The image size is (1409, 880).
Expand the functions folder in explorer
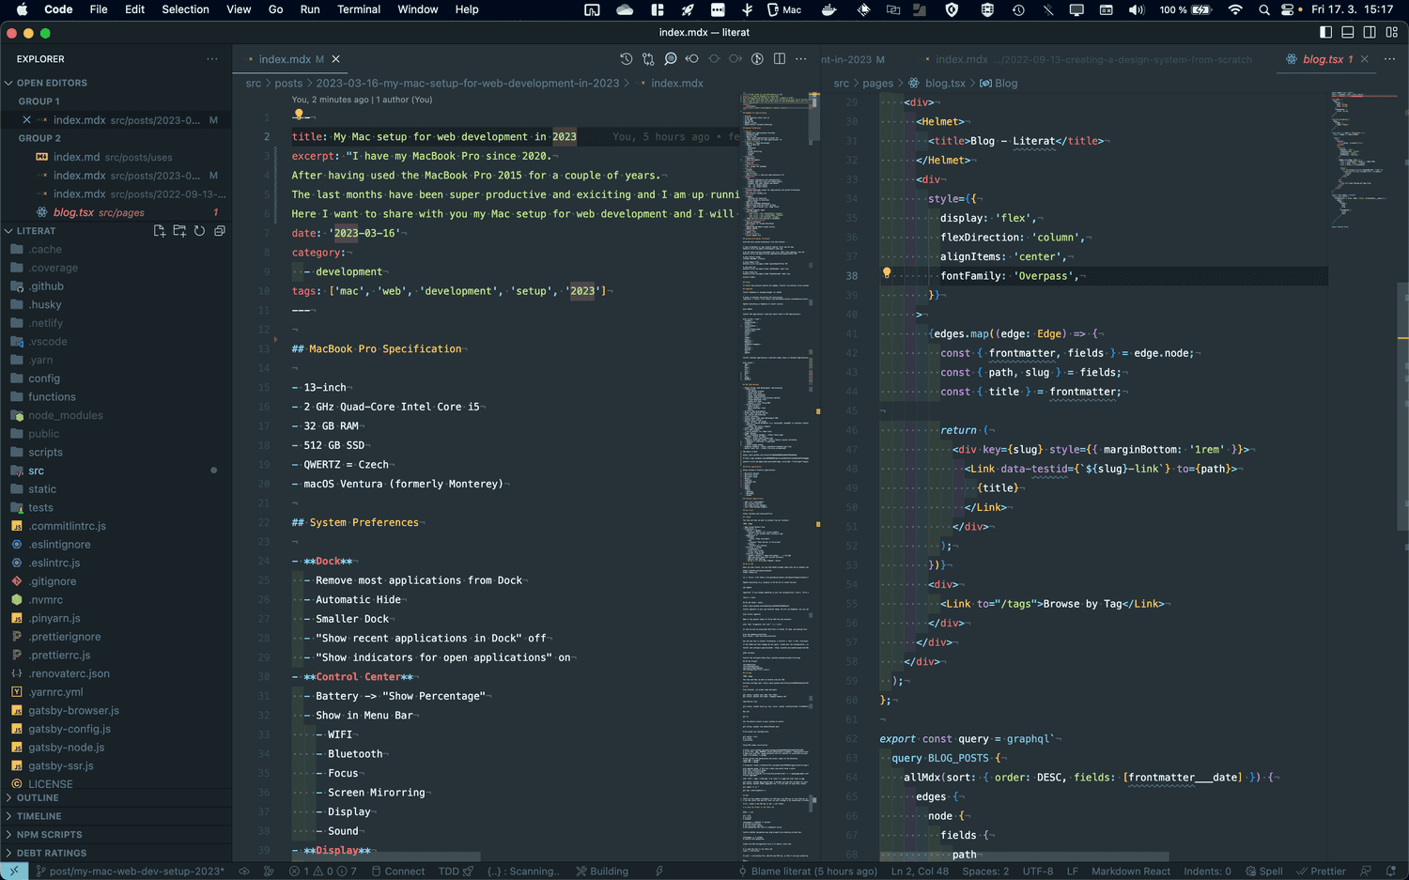click(116, 397)
